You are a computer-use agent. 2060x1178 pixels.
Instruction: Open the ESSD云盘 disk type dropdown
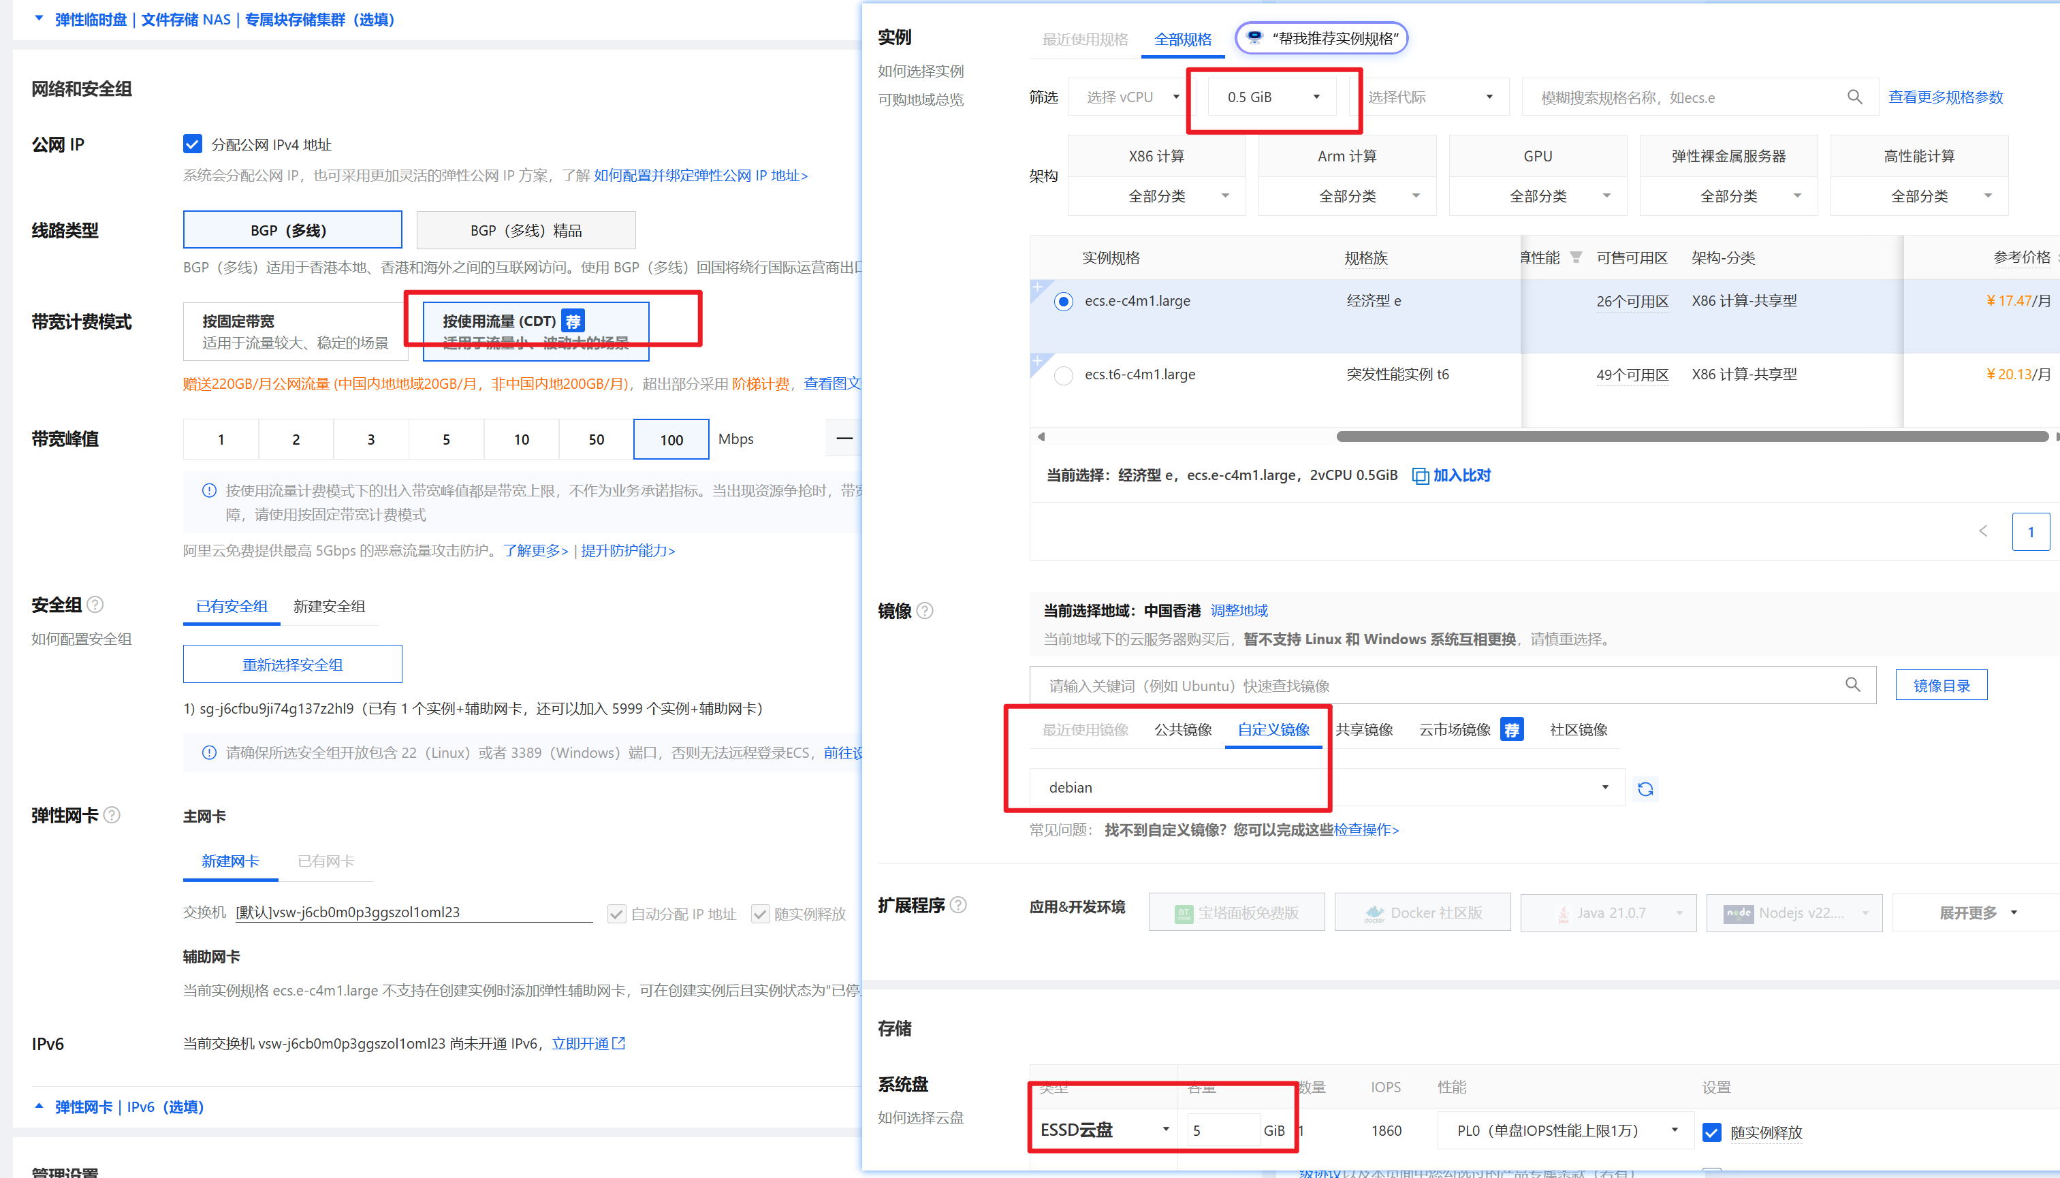pyautogui.click(x=1104, y=1130)
